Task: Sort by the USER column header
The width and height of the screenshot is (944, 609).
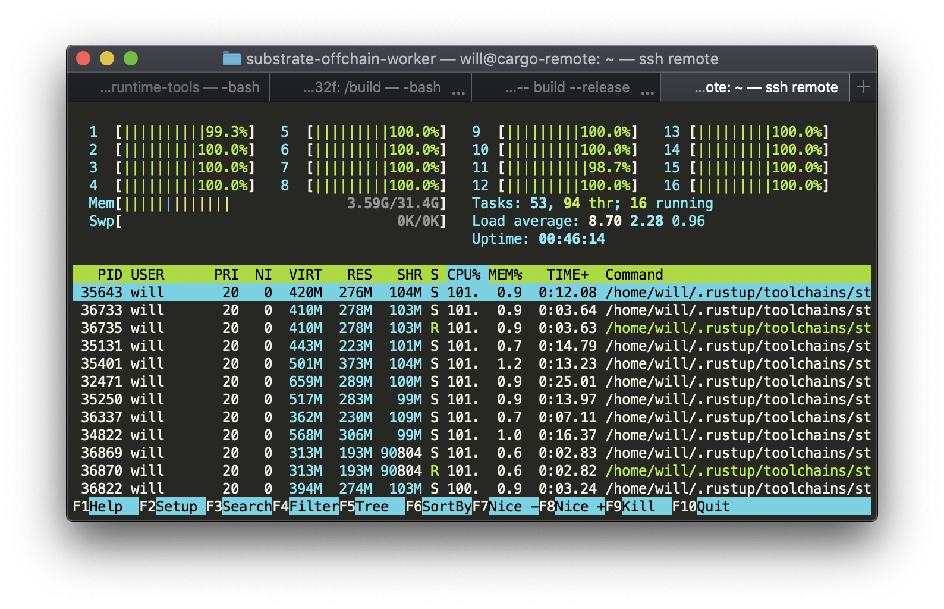Action: [x=147, y=275]
